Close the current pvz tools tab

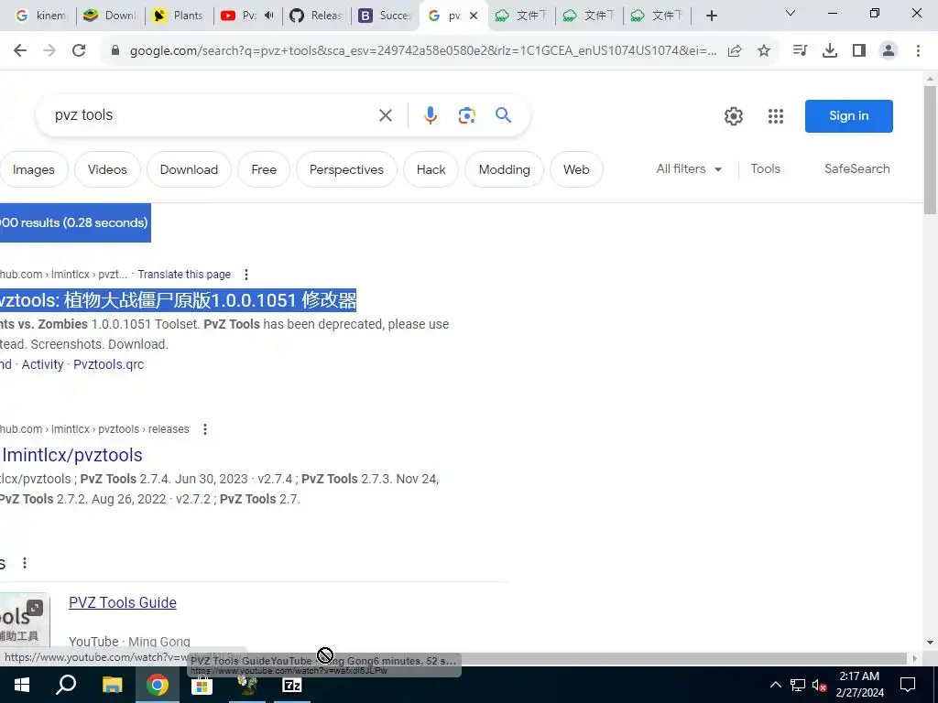pyautogui.click(x=474, y=16)
